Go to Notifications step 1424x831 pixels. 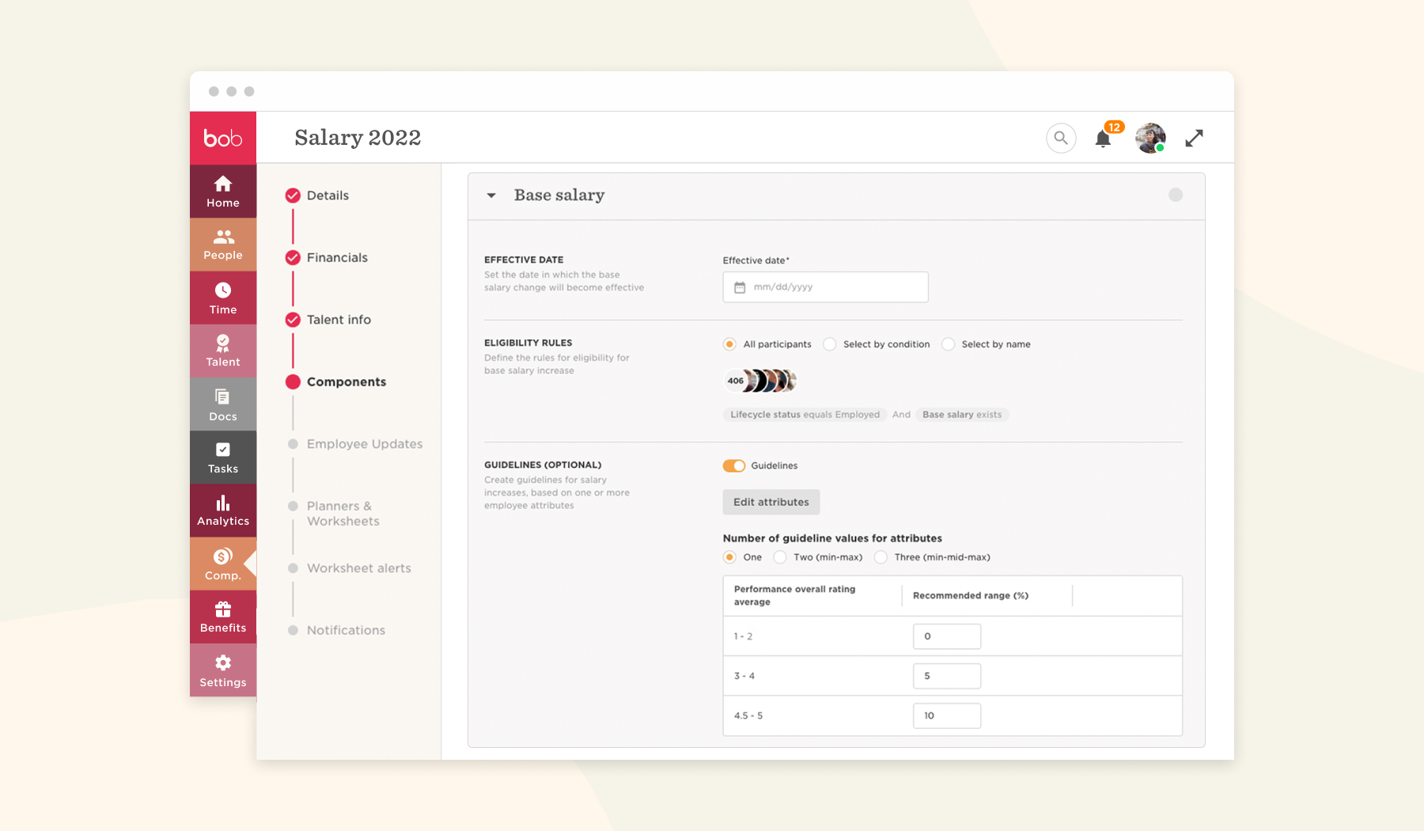pyautogui.click(x=337, y=630)
